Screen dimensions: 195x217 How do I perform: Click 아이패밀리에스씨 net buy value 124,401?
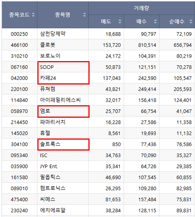click(x=183, y=100)
